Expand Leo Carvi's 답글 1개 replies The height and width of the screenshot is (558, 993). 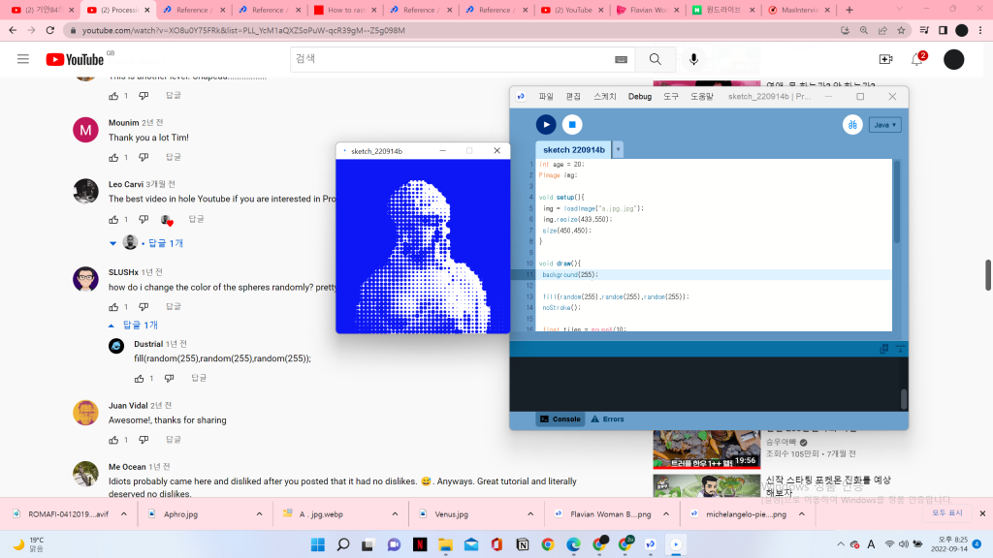[x=147, y=243]
